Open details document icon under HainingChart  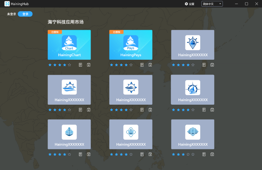tap(80, 65)
